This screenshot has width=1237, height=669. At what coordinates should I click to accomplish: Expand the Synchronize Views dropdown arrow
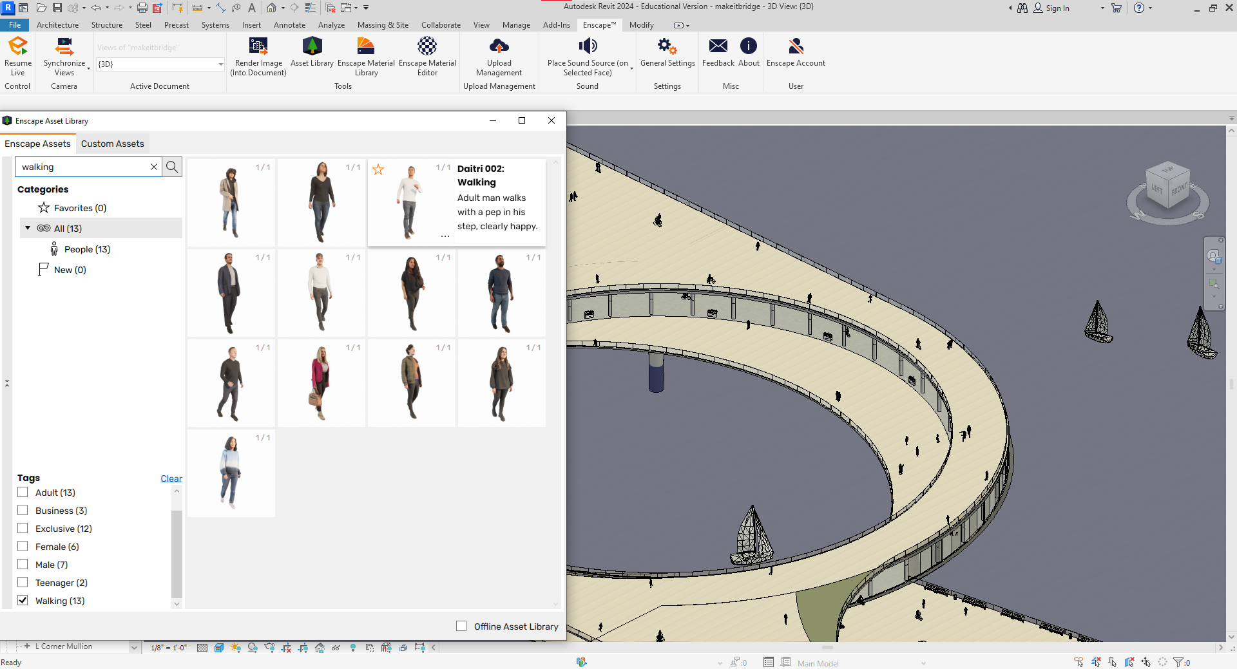(89, 68)
